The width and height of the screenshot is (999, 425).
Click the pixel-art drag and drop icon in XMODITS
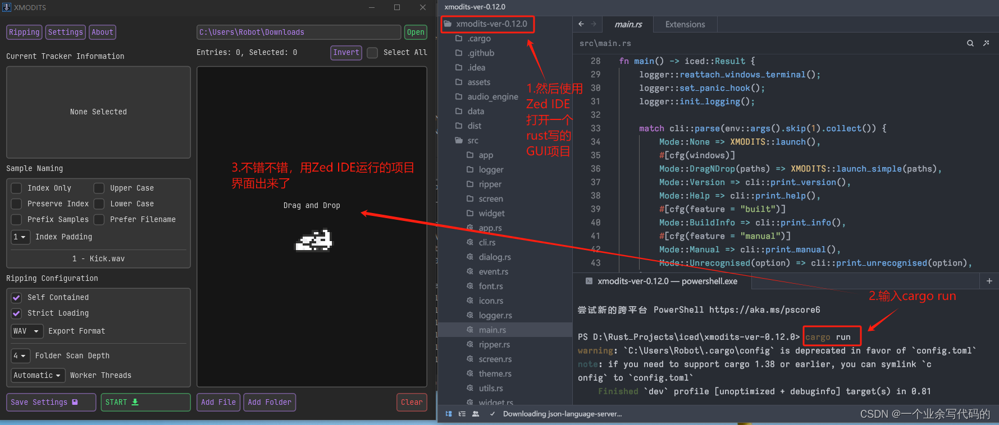(x=314, y=241)
